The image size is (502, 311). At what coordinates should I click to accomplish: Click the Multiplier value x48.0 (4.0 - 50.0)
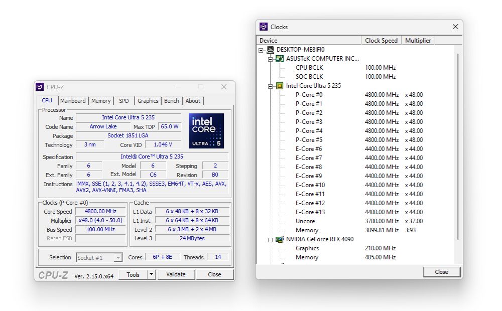[x=100, y=220]
